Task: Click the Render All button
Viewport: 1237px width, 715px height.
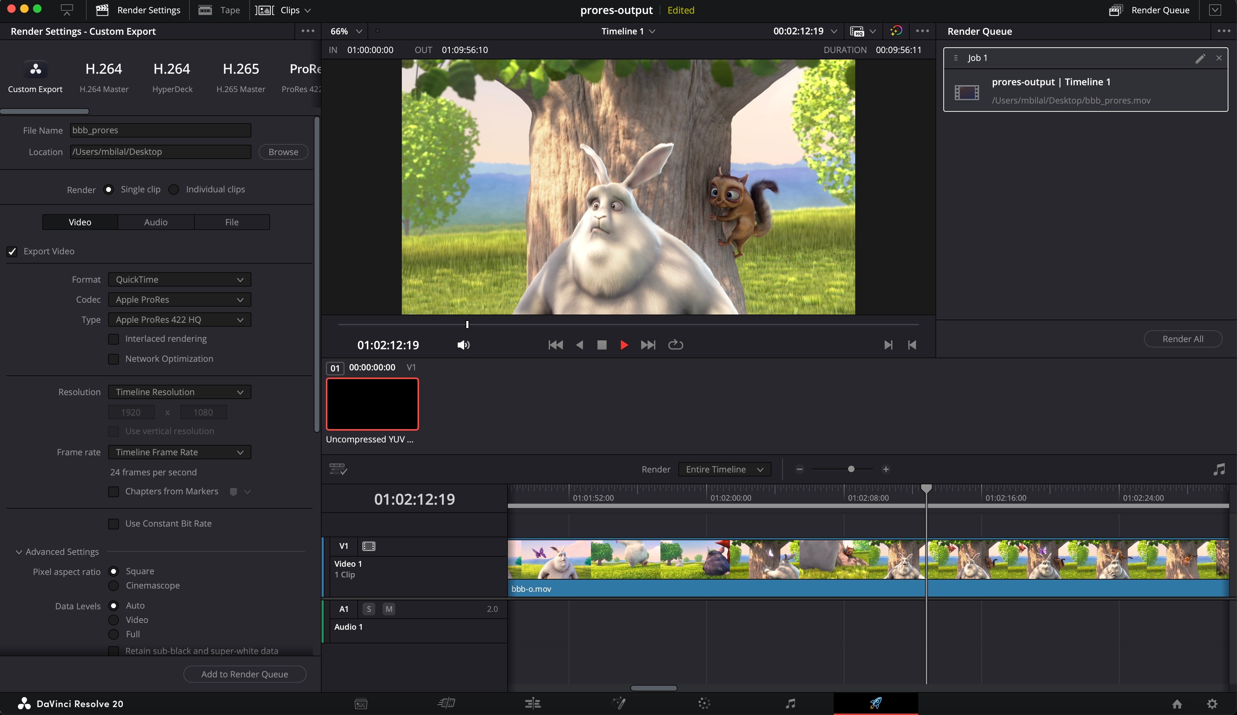Action: coord(1183,339)
